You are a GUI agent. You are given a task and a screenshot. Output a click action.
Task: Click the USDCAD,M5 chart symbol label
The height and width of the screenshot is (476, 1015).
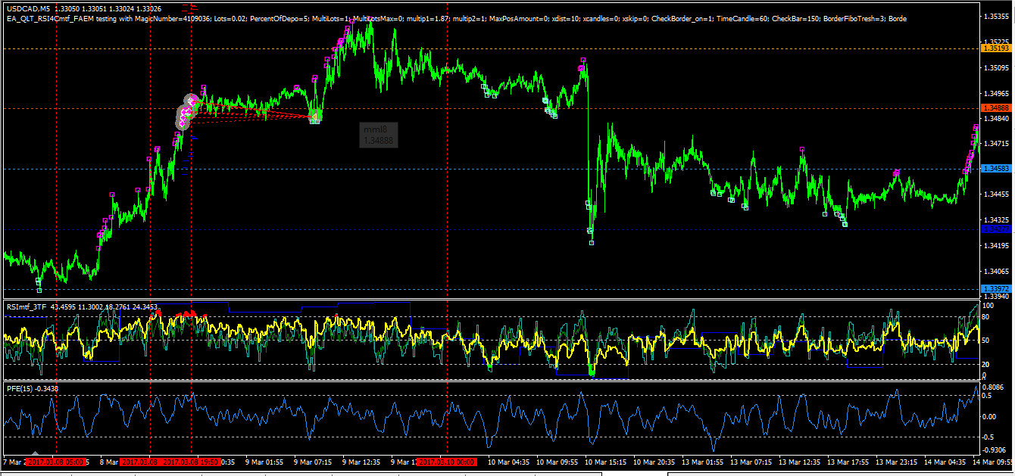pos(27,8)
